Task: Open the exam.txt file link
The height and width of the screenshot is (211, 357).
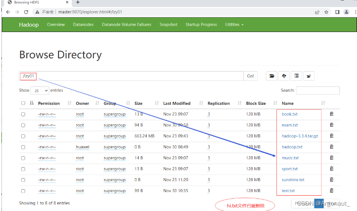Action: [x=290, y=125]
